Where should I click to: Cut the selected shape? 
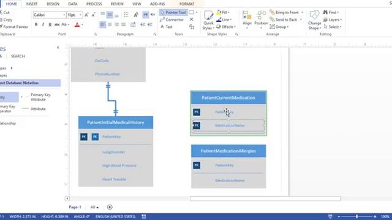pyautogui.click(x=5, y=12)
